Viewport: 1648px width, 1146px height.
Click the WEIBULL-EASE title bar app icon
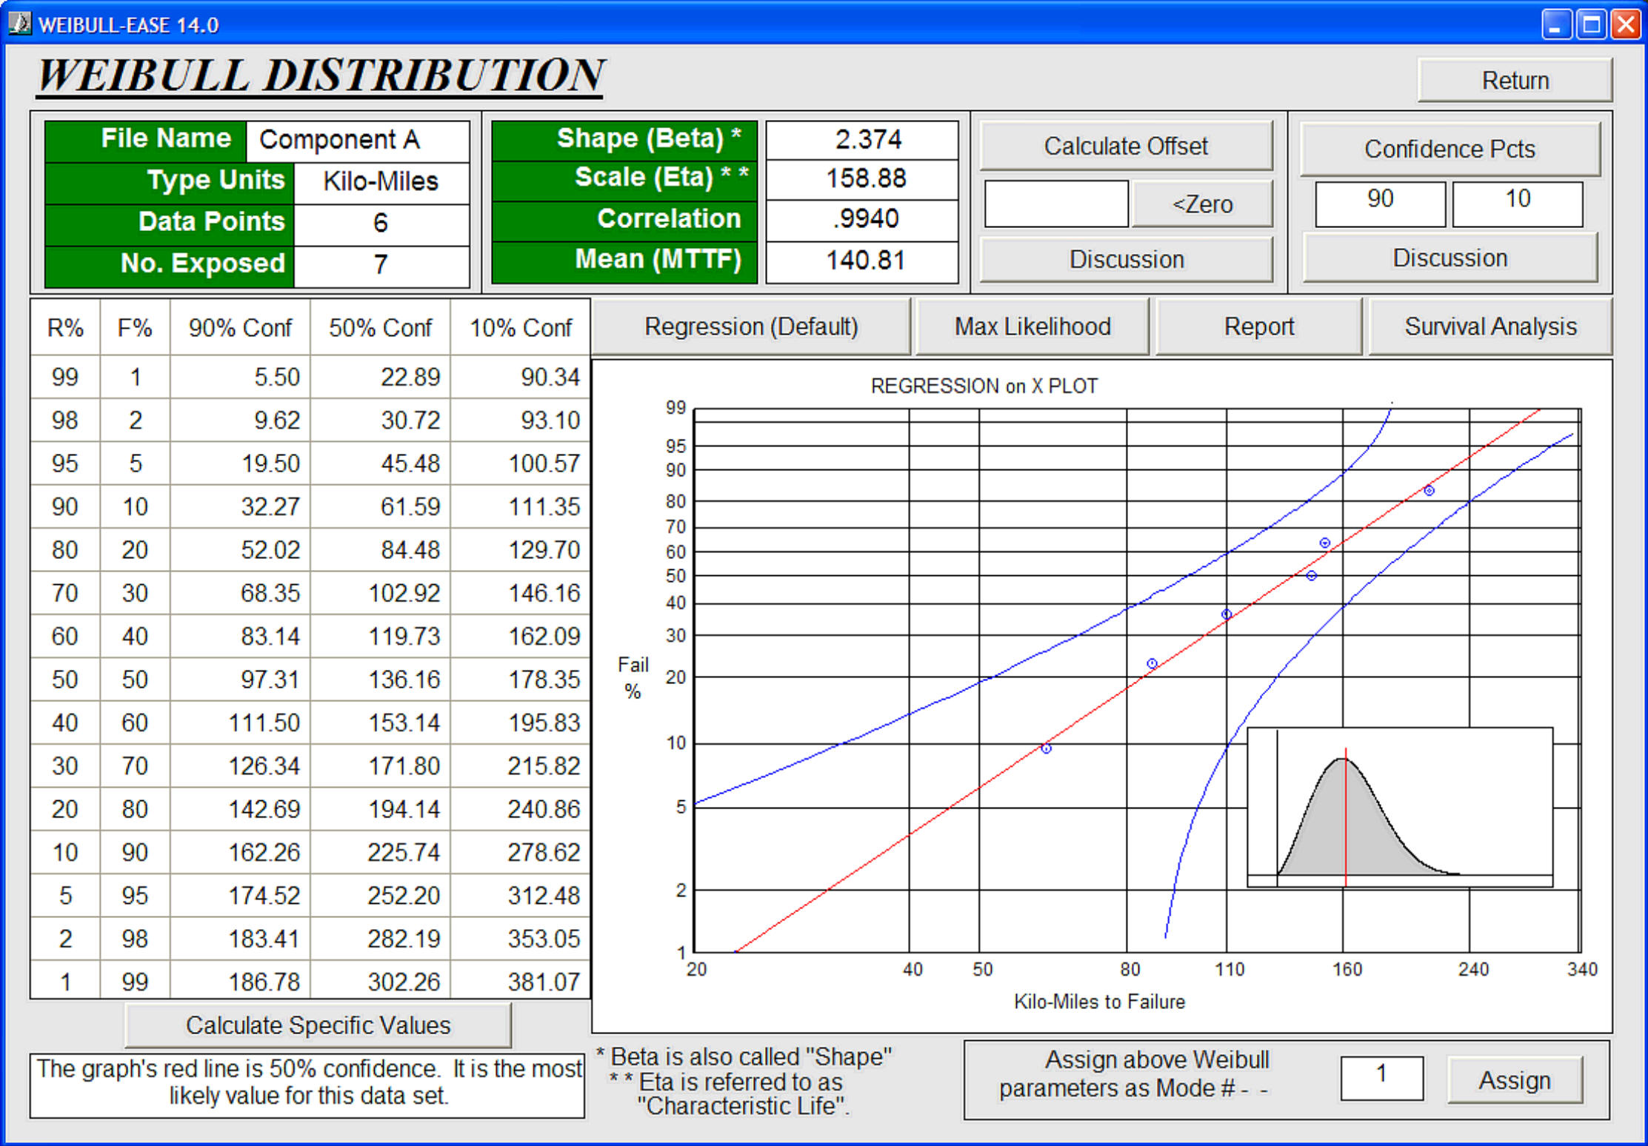click(19, 24)
